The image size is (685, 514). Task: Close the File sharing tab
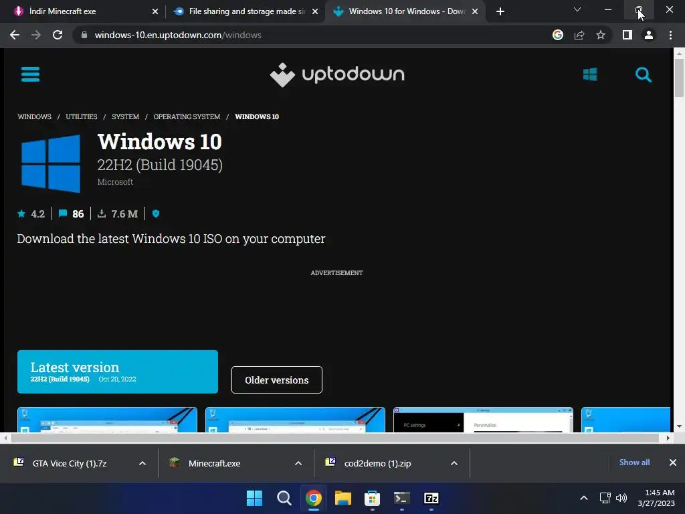click(315, 11)
